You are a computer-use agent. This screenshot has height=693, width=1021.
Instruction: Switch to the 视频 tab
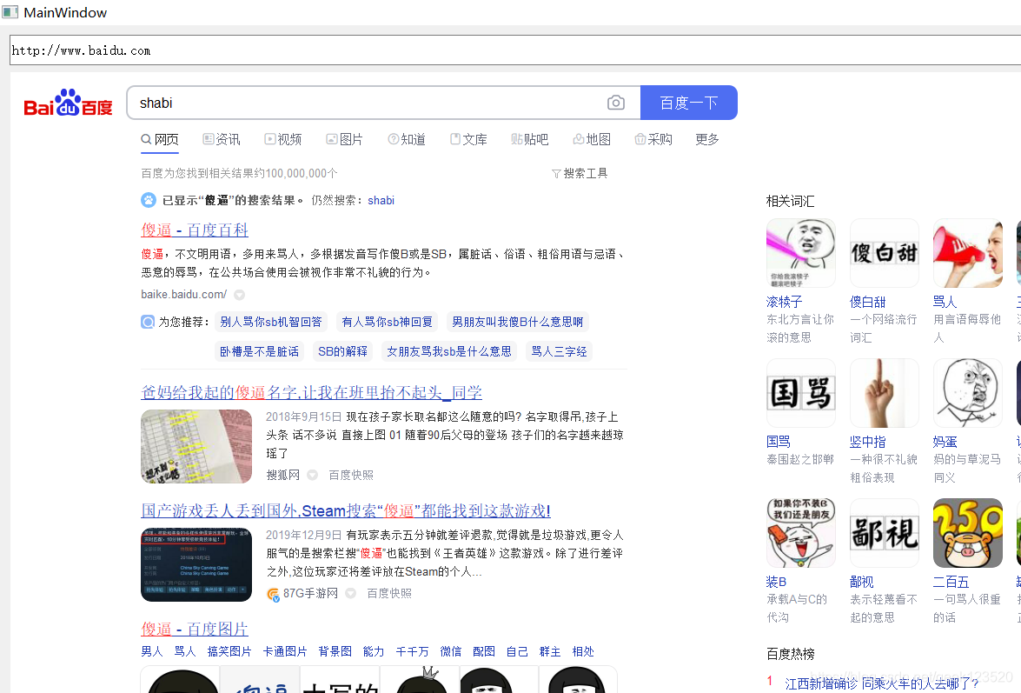coord(283,139)
